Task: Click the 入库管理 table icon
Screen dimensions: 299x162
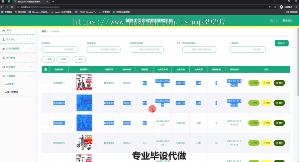Action: click(x=3, y=76)
